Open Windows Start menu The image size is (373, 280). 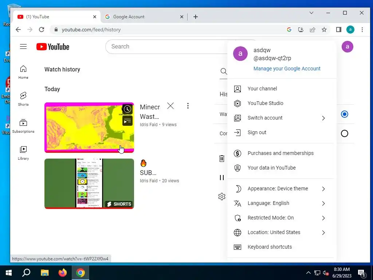pos(9,273)
